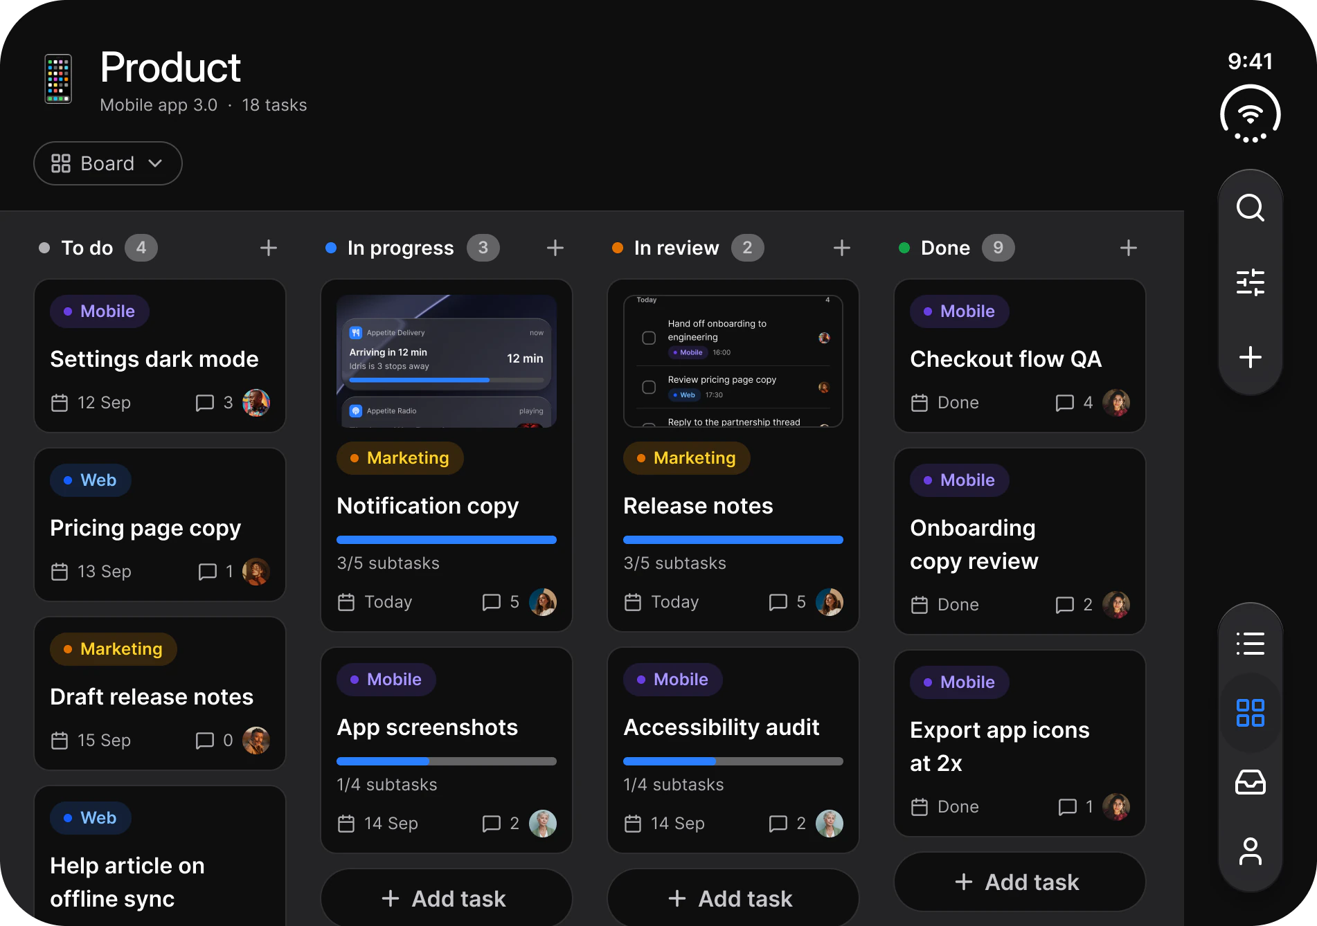This screenshot has width=1317, height=926.
Task: Click the To do column header
Action: [x=87, y=248]
